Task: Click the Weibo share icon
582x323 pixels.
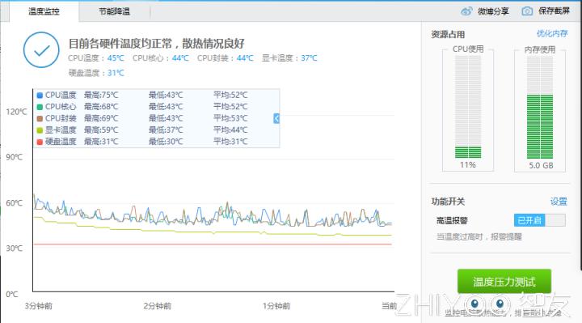Action: (x=466, y=11)
